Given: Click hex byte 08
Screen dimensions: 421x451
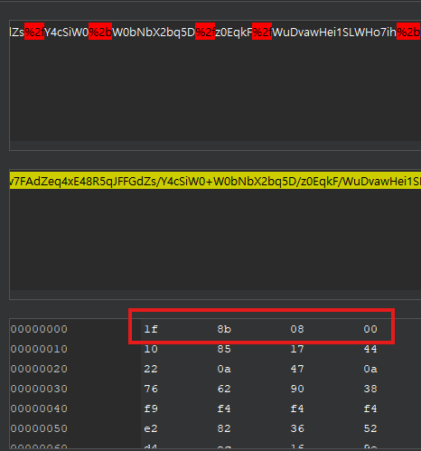Looking at the screenshot, I should pyautogui.click(x=297, y=329).
